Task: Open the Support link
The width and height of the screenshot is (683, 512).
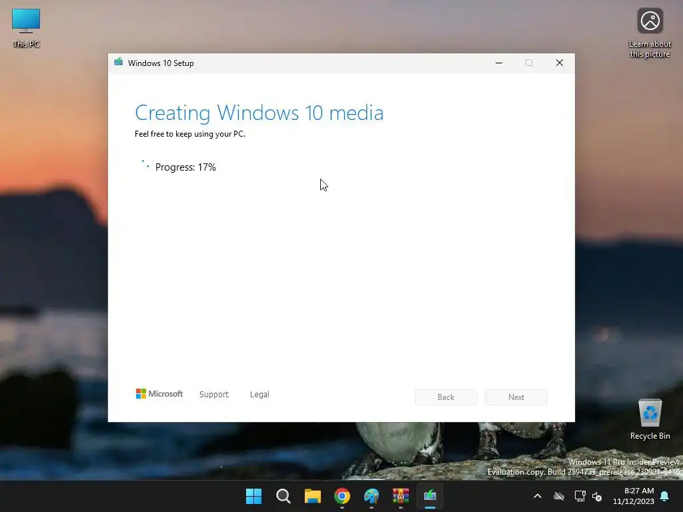Action: click(214, 395)
